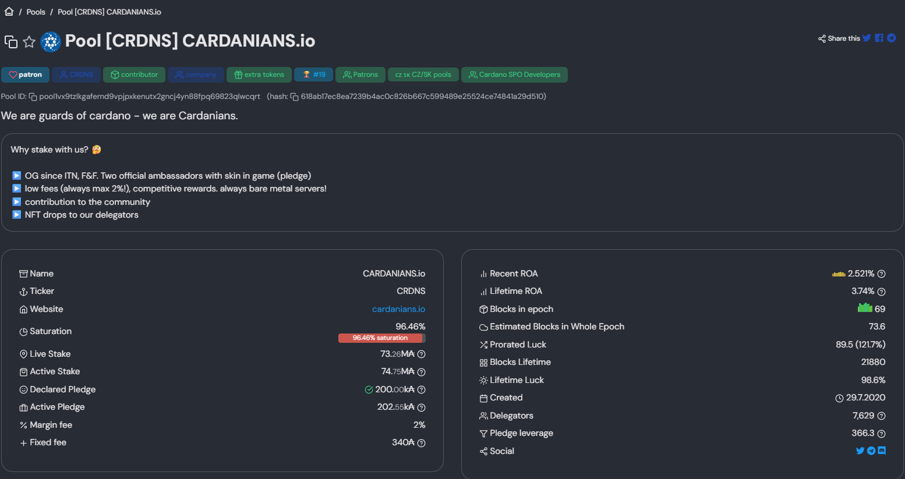905x479 pixels.
Task: Select the contributor tag
Action: coord(135,74)
